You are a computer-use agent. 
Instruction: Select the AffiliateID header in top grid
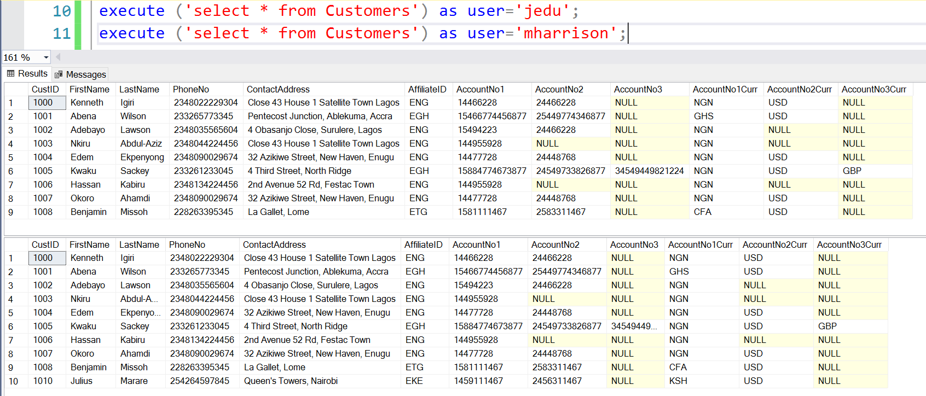(427, 89)
